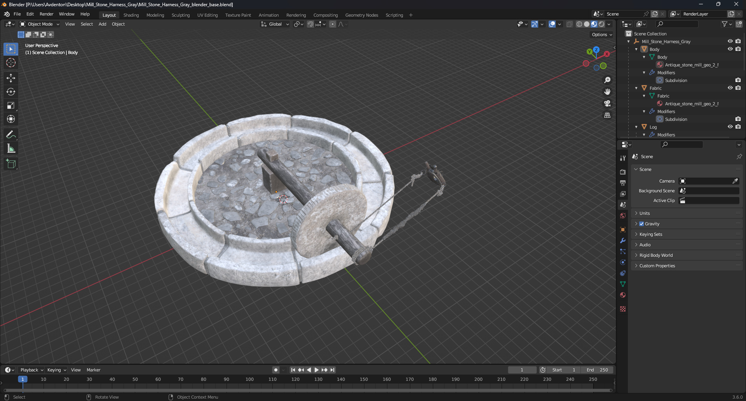The image size is (746, 401).
Task: Select the Add Cube tool
Action: [x=11, y=164]
